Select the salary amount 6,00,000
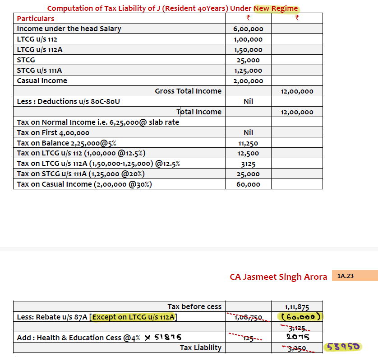 click(x=248, y=29)
